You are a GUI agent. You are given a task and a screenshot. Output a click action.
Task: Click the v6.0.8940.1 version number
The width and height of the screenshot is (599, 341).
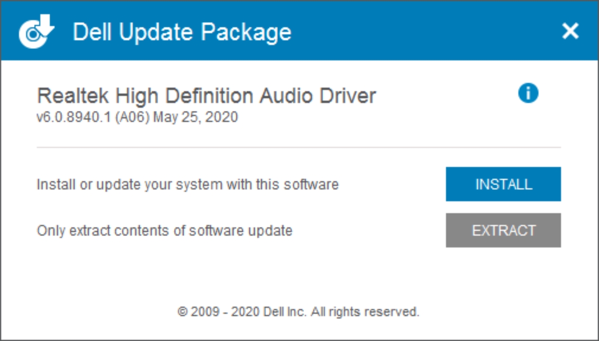pos(74,117)
